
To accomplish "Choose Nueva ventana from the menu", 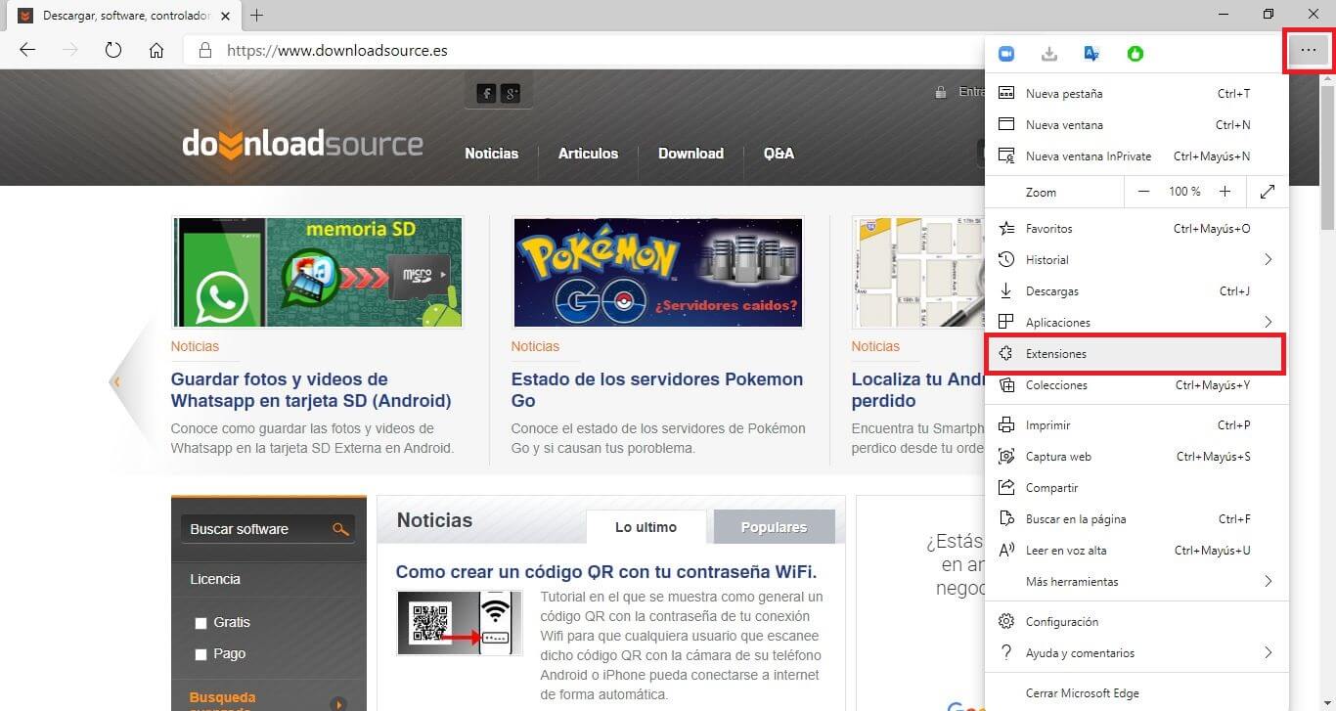I will [1136, 125].
